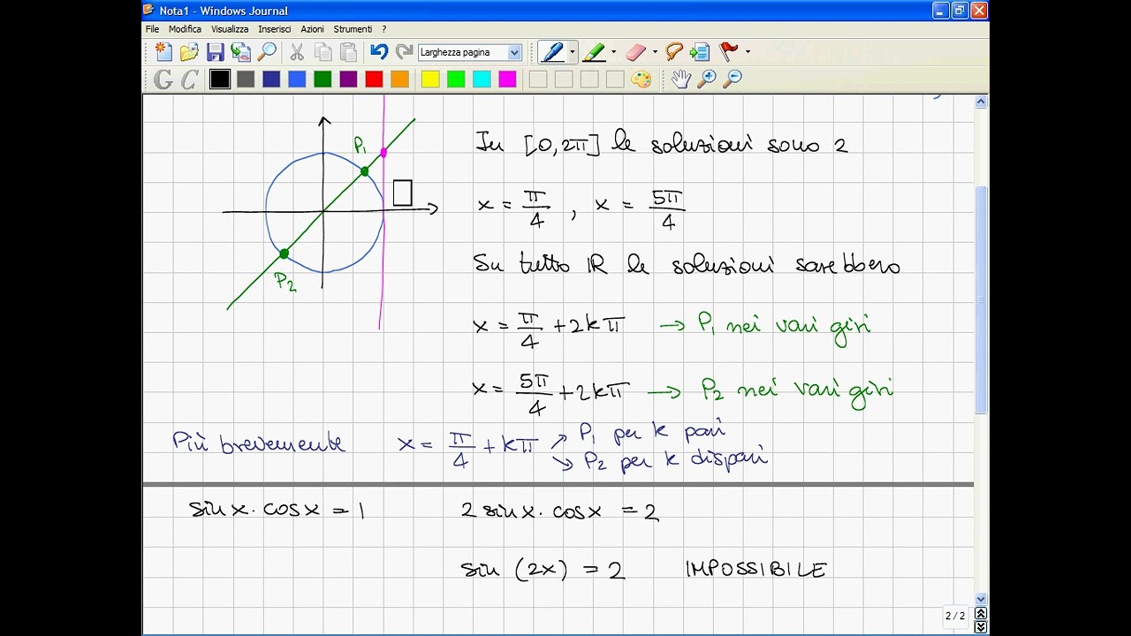Select the Highlighter tool
1131x636 pixels.
pyautogui.click(x=595, y=52)
